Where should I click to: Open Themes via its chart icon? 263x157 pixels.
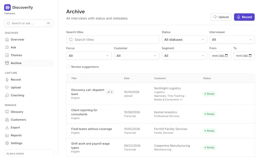click(7, 55)
